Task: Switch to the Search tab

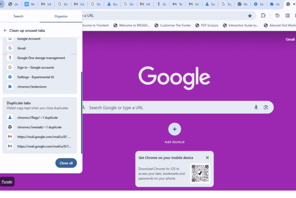Action: 18,16
